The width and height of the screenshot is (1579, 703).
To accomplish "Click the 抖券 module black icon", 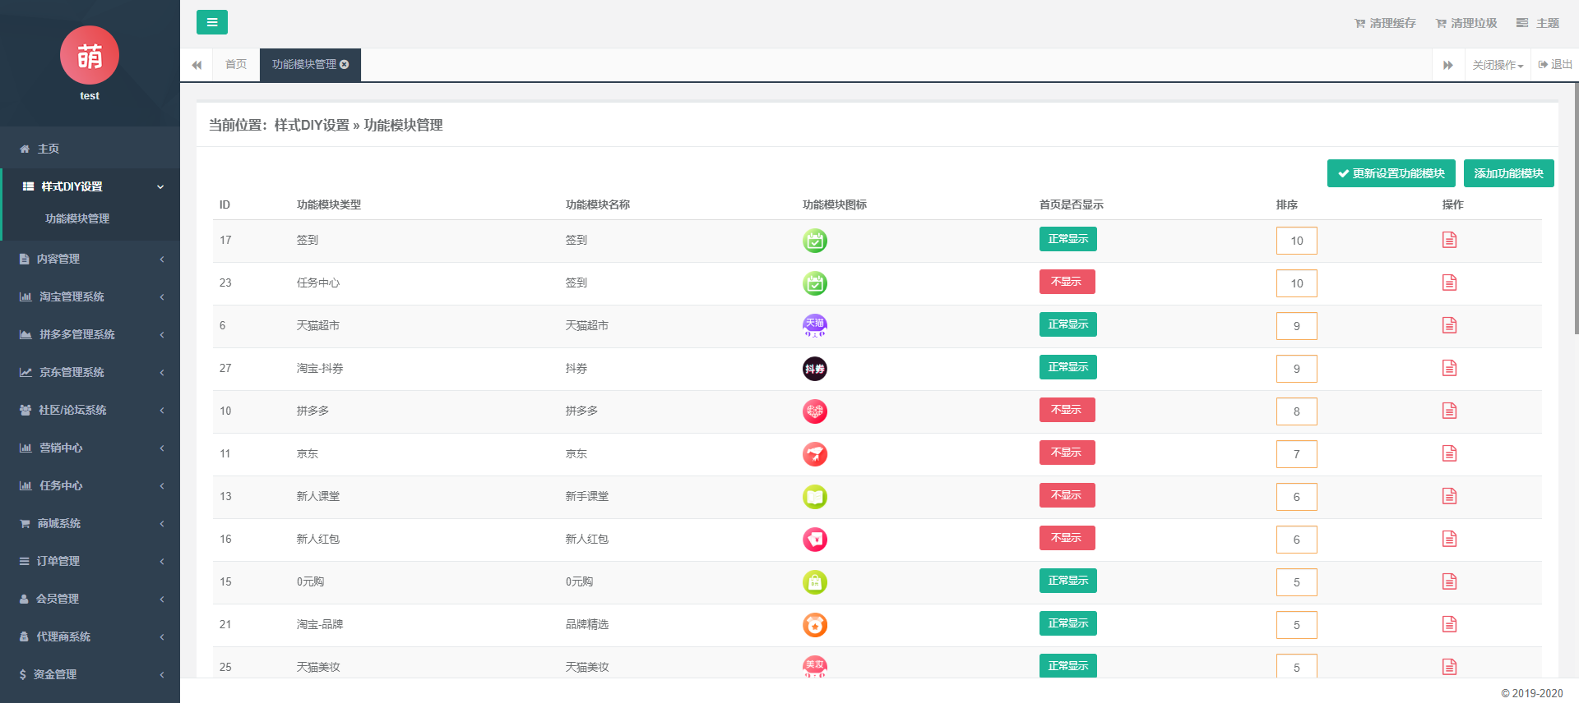I will coord(814,369).
